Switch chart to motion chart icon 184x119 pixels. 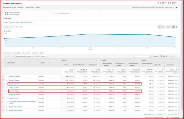click(176, 27)
